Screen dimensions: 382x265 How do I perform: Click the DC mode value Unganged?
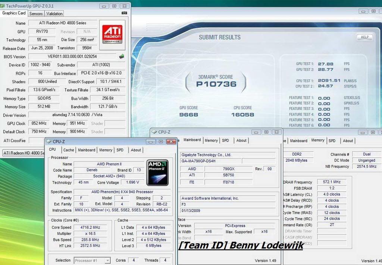pyautogui.click(x=367, y=160)
